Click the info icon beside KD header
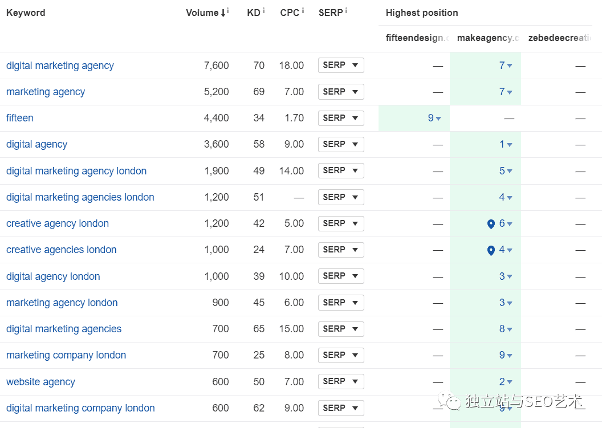This screenshot has width=602, height=428. [x=263, y=10]
